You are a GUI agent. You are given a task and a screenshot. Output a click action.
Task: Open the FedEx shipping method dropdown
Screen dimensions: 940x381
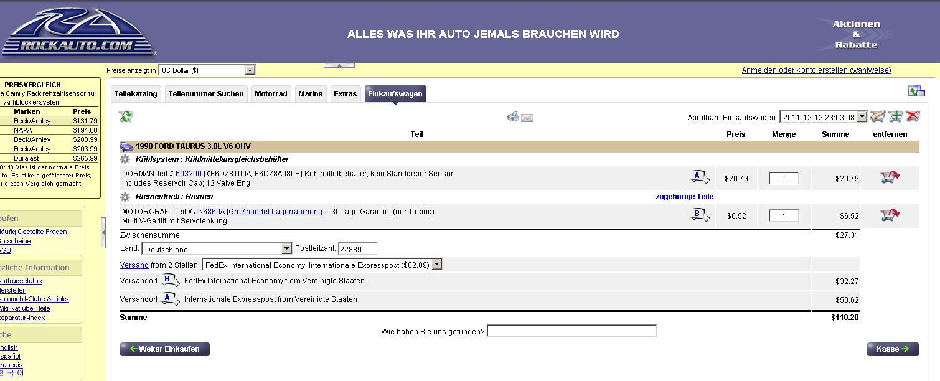pyautogui.click(x=322, y=265)
